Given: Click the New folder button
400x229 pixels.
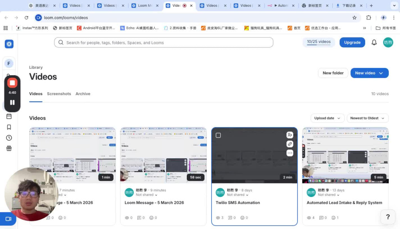Looking at the screenshot, I should 333,73.
